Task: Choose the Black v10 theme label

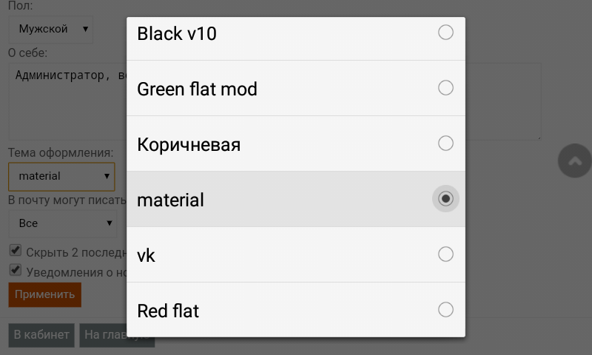Action: (178, 33)
